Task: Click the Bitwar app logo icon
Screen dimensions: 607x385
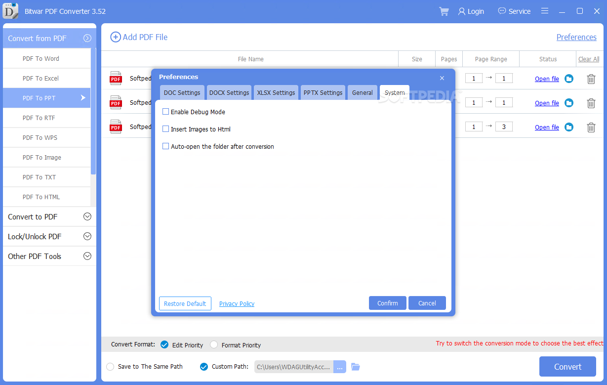Action: tap(10, 11)
